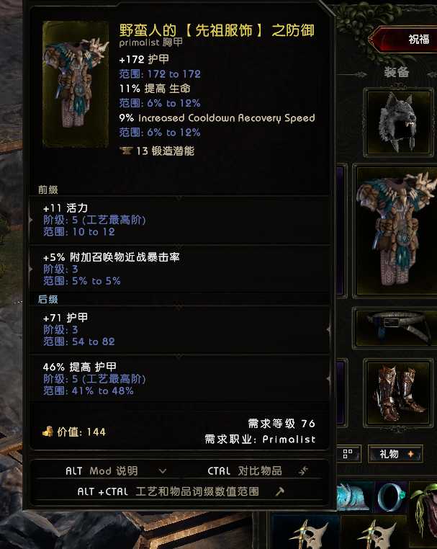Open the 祝福 blessings tab

pos(406,39)
